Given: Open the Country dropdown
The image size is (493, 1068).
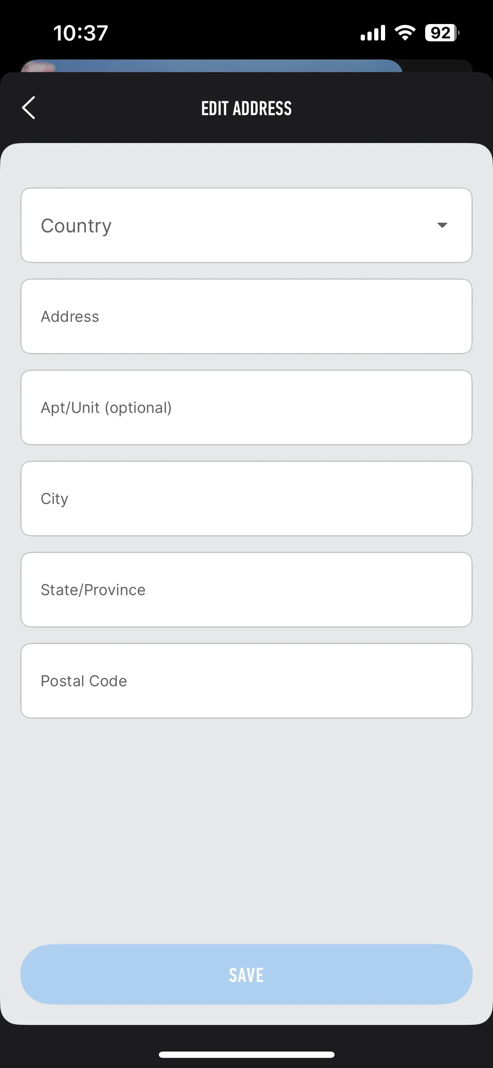Looking at the screenshot, I should (246, 225).
